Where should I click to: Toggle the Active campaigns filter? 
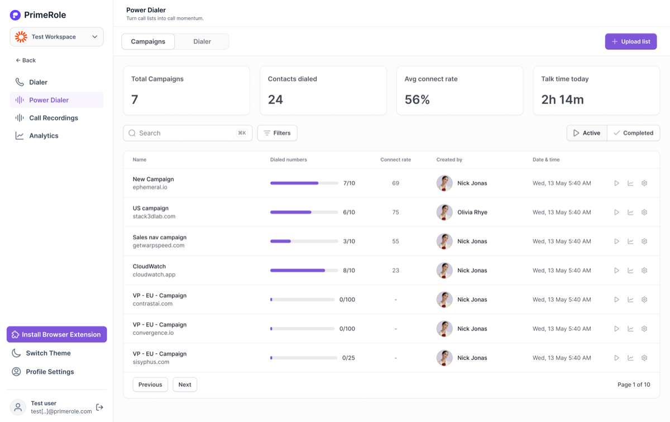[587, 133]
